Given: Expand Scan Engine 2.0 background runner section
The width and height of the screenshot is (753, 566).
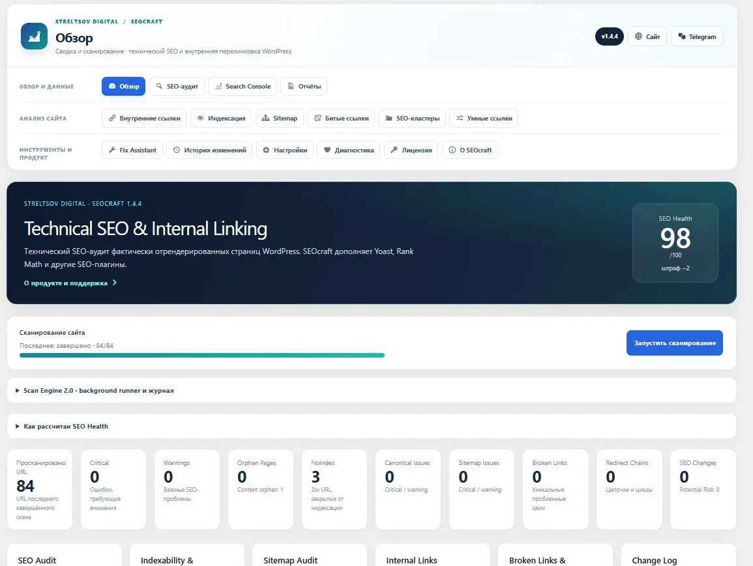Looking at the screenshot, I should tap(371, 390).
